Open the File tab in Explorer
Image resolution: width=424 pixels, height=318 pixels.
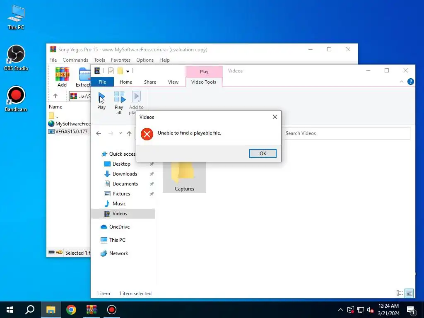pyautogui.click(x=102, y=82)
